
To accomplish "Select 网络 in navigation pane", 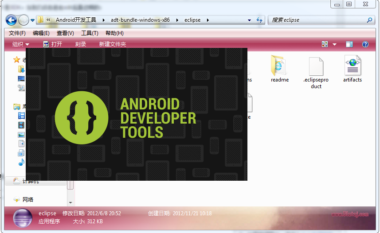I will click(x=28, y=199).
